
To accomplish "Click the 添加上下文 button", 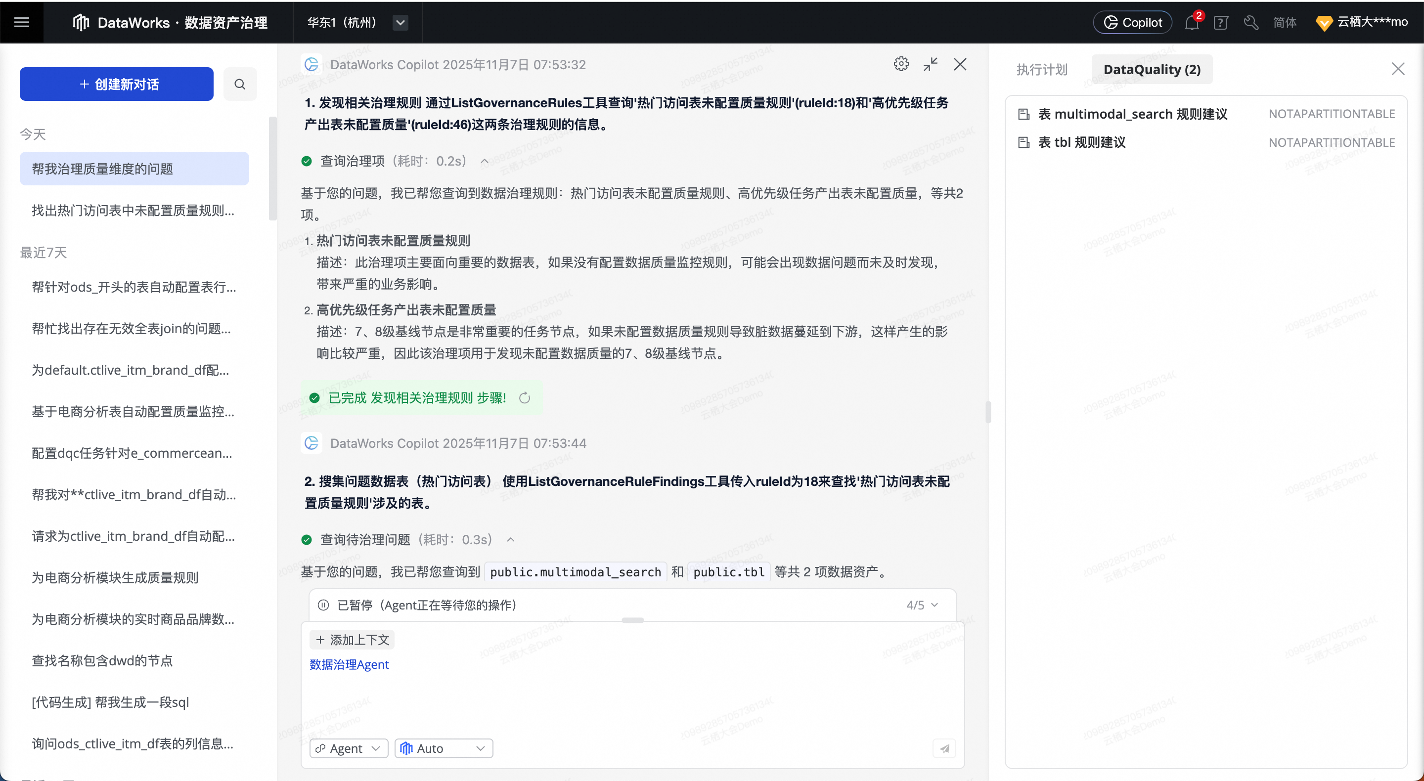I will point(352,640).
